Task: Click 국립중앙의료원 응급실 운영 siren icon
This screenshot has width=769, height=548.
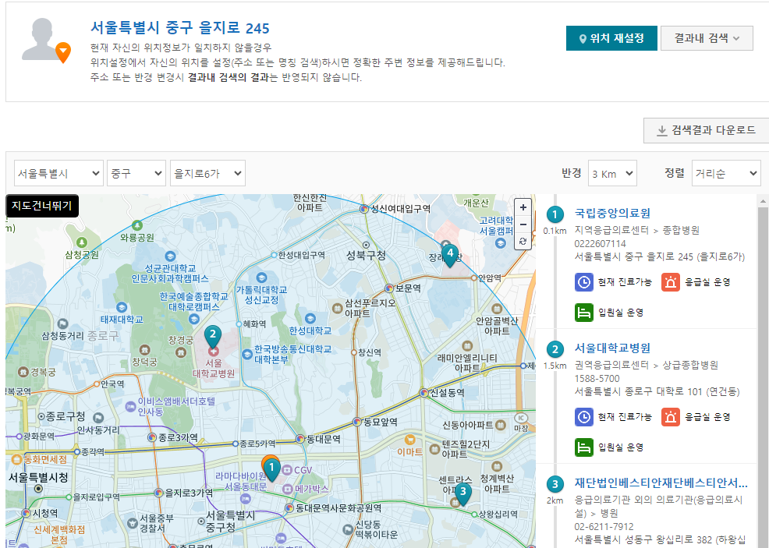Action: point(671,282)
